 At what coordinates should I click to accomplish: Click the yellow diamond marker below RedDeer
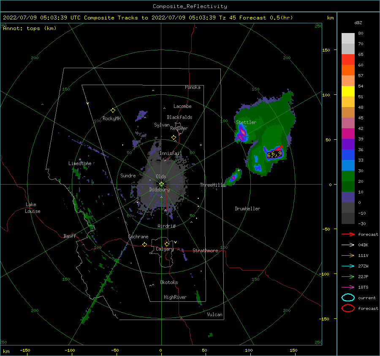coord(174,138)
